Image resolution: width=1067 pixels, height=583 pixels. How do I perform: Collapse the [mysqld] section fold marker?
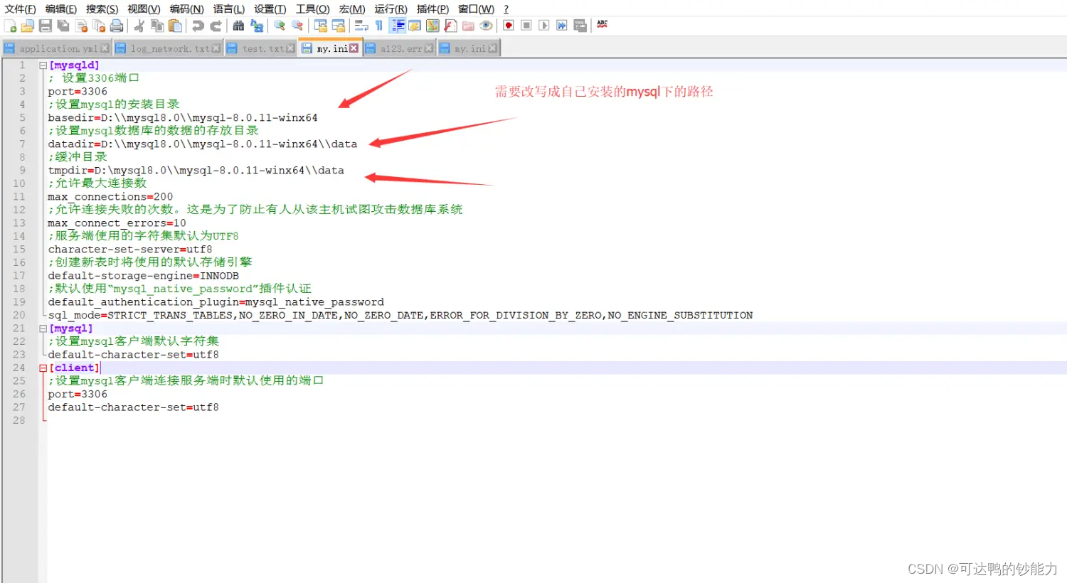pyautogui.click(x=43, y=65)
